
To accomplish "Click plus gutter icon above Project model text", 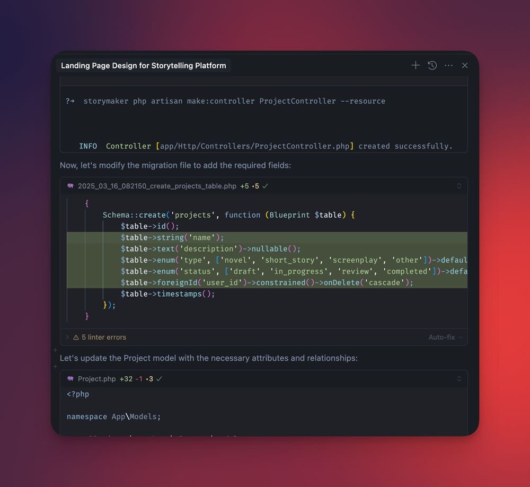I will tap(55, 350).
